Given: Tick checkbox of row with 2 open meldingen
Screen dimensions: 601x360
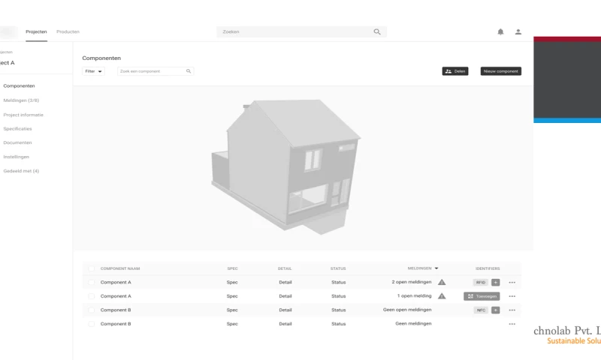Looking at the screenshot, I should tap(91, 282).
